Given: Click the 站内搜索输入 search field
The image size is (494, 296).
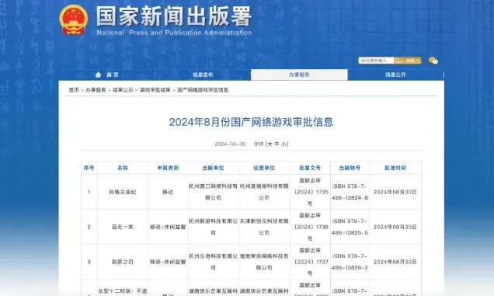Looking at the screenshot, I should pyautogui.click(x=376, y=60).
